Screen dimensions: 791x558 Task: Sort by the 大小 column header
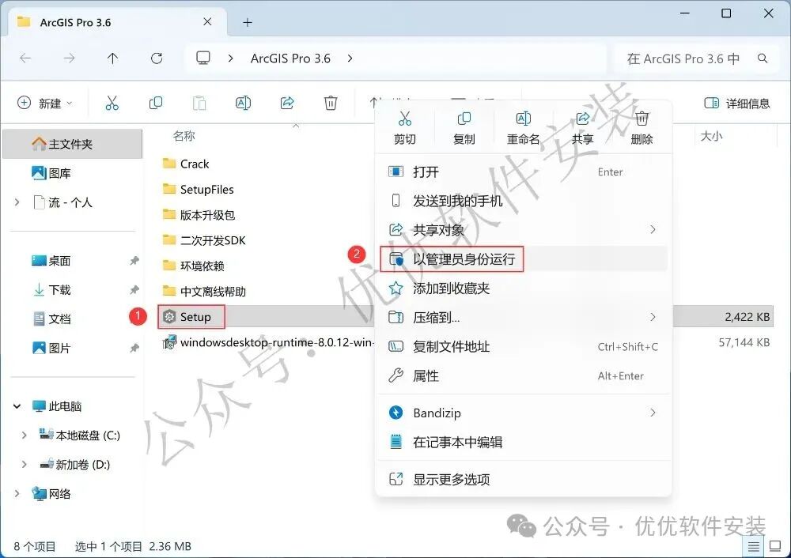coord(711,136)
